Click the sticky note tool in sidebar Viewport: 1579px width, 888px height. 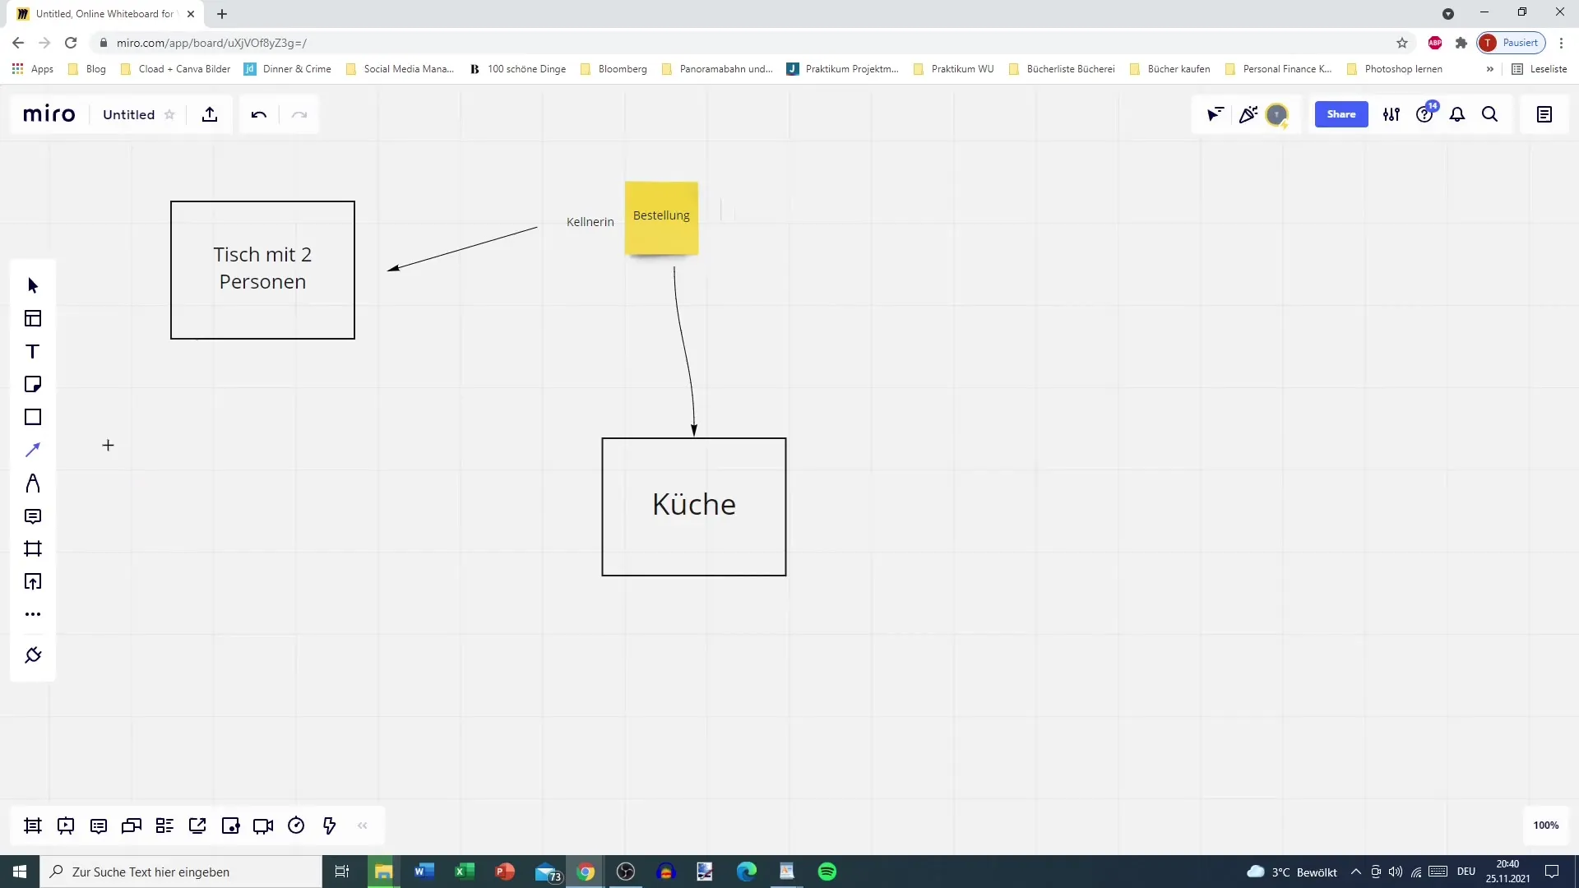(33, 384)
